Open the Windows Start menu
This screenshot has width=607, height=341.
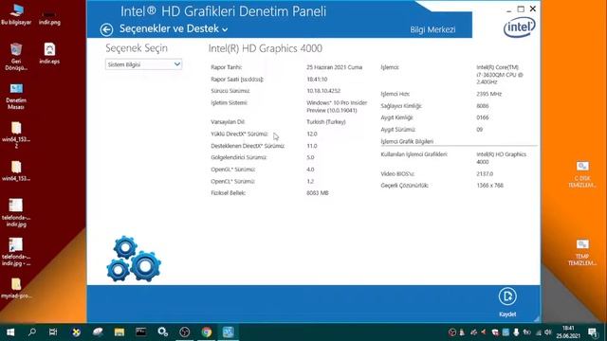click(x=10, y=332)
